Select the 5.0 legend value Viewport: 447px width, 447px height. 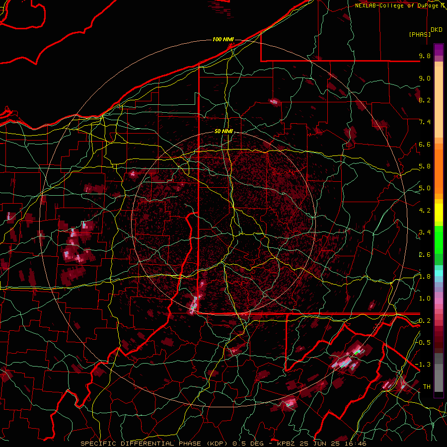(425, 188)
